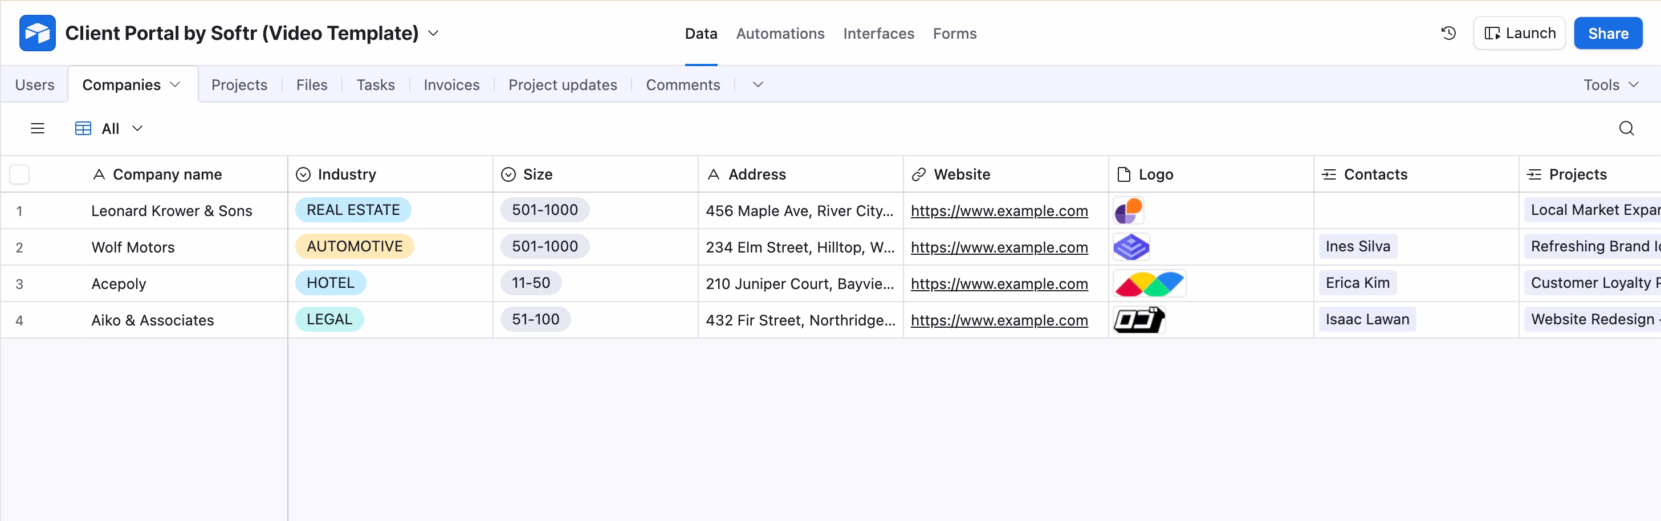Open the search in the Companies table

tap(1627, 128)
